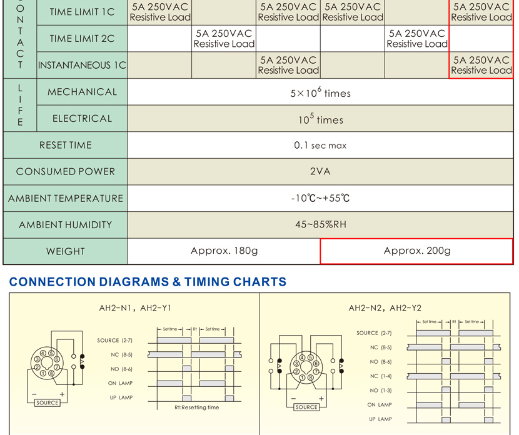Click the "10⁵ times" electrical life value
The image size is (519, 435).
(x=320, y=119)
